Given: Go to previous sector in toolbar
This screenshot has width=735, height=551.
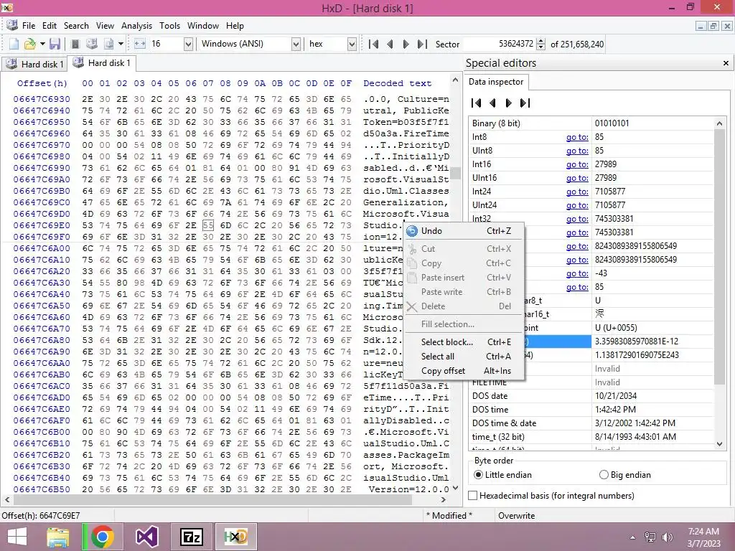Looking at the screenshot, I should [x=390, y=44].
